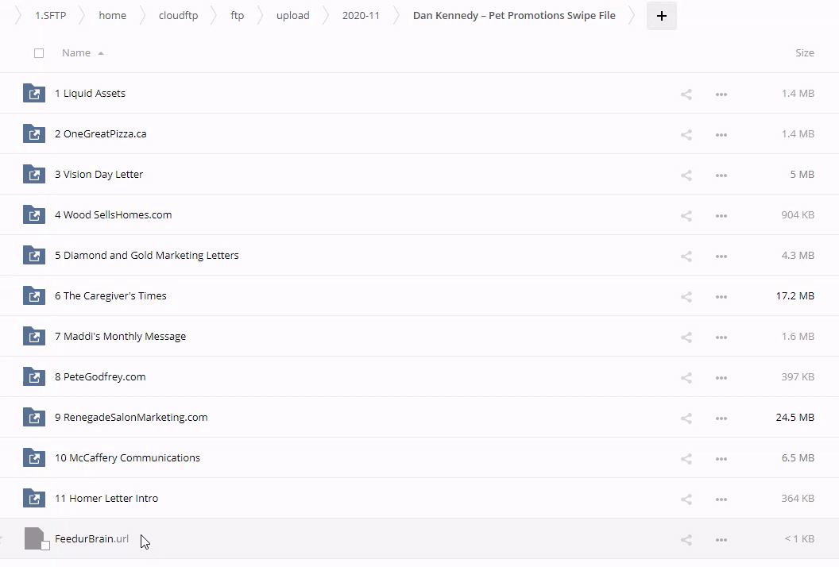Go to upload folder in breadcrumb
The image size is (839, 567).
pos(292,16)
